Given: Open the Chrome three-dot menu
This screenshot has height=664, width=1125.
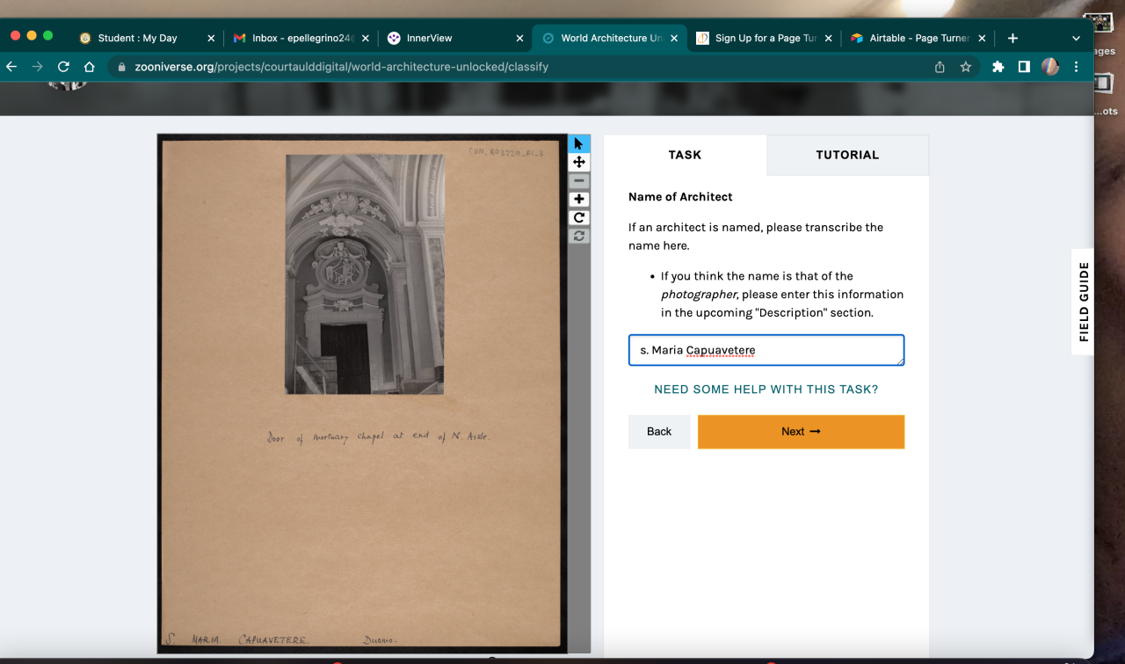Looking at the screenshot, I should click(1077, 67).
